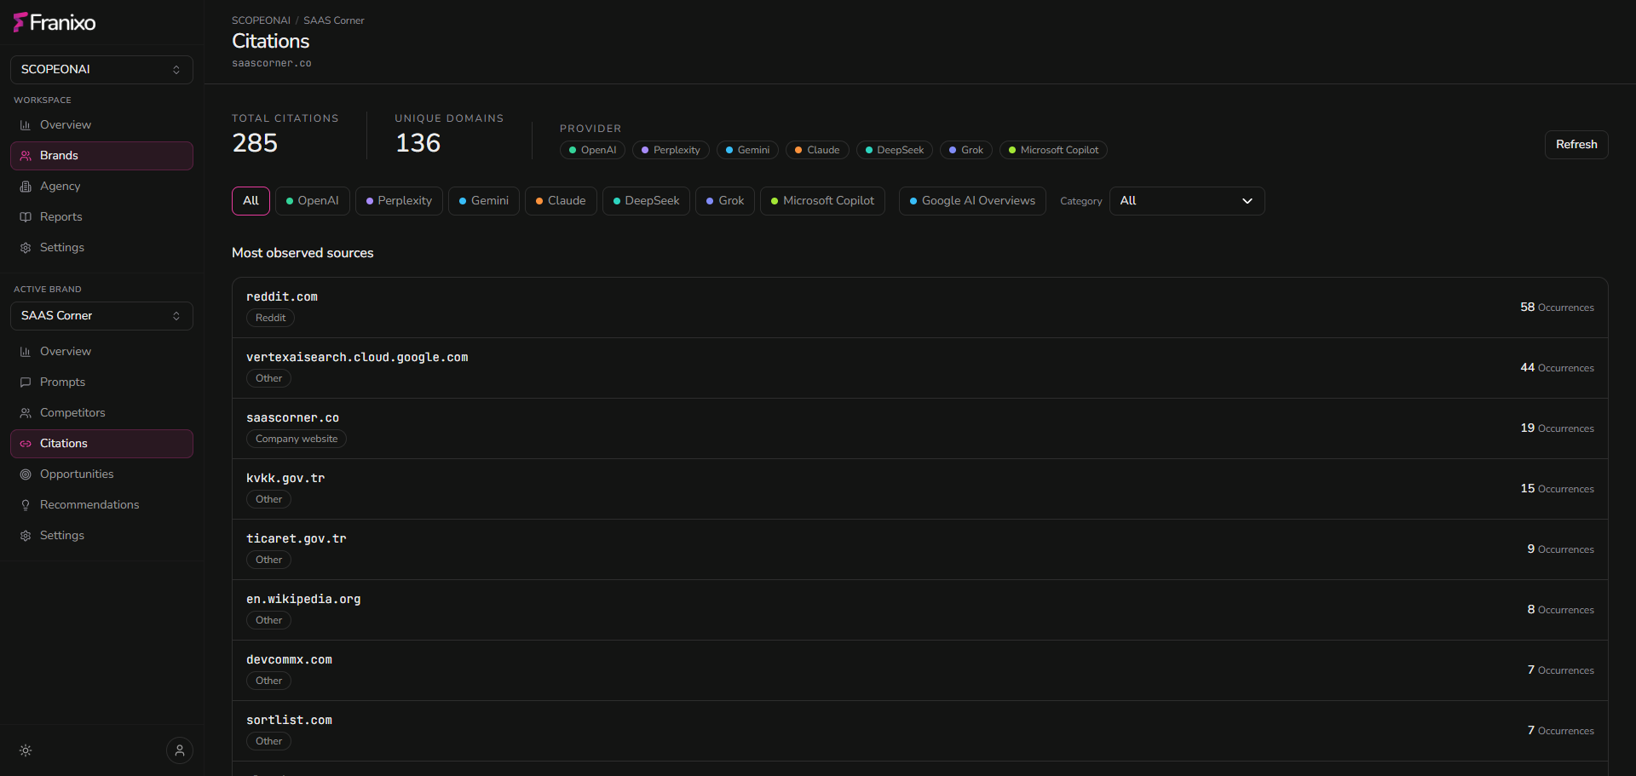The height and width of the screenshot is (776, 1636).
Task: Click Microsoft Copilot legend chip
Action: point(1053,150)
